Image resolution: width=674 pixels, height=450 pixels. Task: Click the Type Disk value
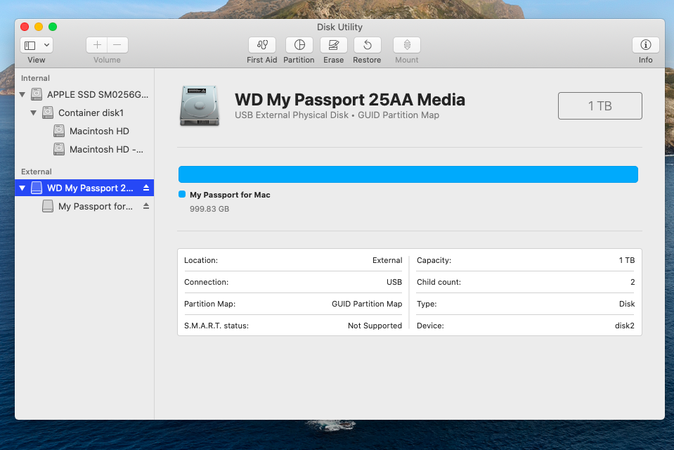[x=627, y=304]
